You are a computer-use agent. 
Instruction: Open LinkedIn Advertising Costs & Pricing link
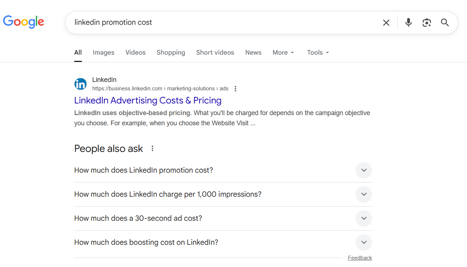point(148,100)
